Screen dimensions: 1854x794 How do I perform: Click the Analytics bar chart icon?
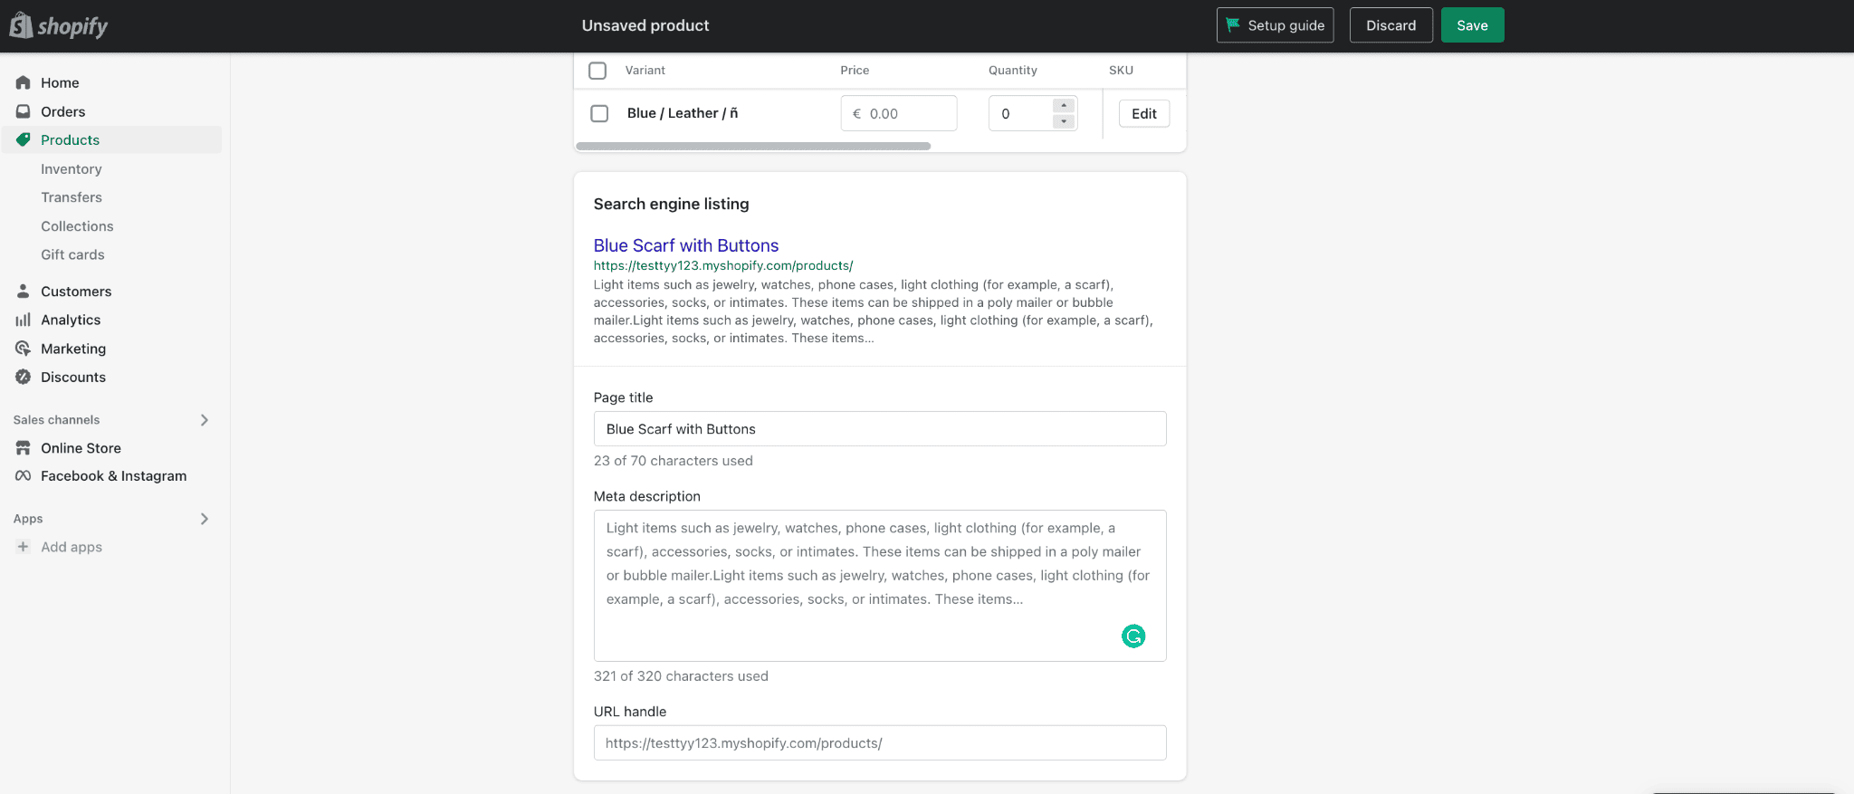(24, 320)
